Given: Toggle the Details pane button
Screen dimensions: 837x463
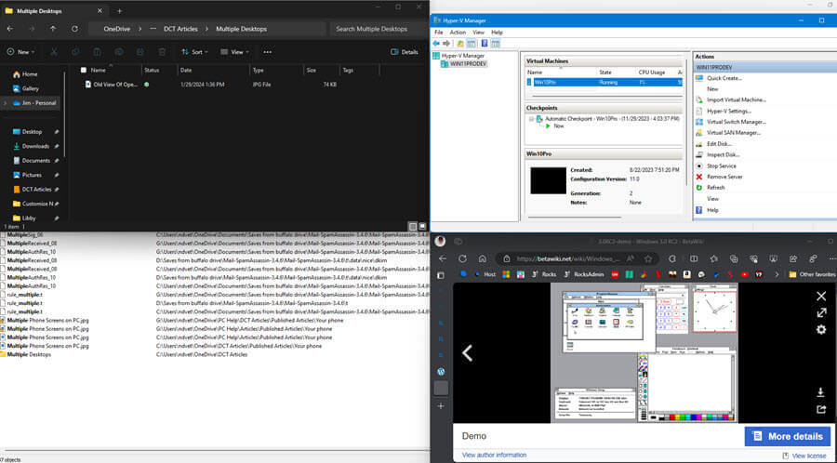Looking at the screenshot, I should click(404, 52).
